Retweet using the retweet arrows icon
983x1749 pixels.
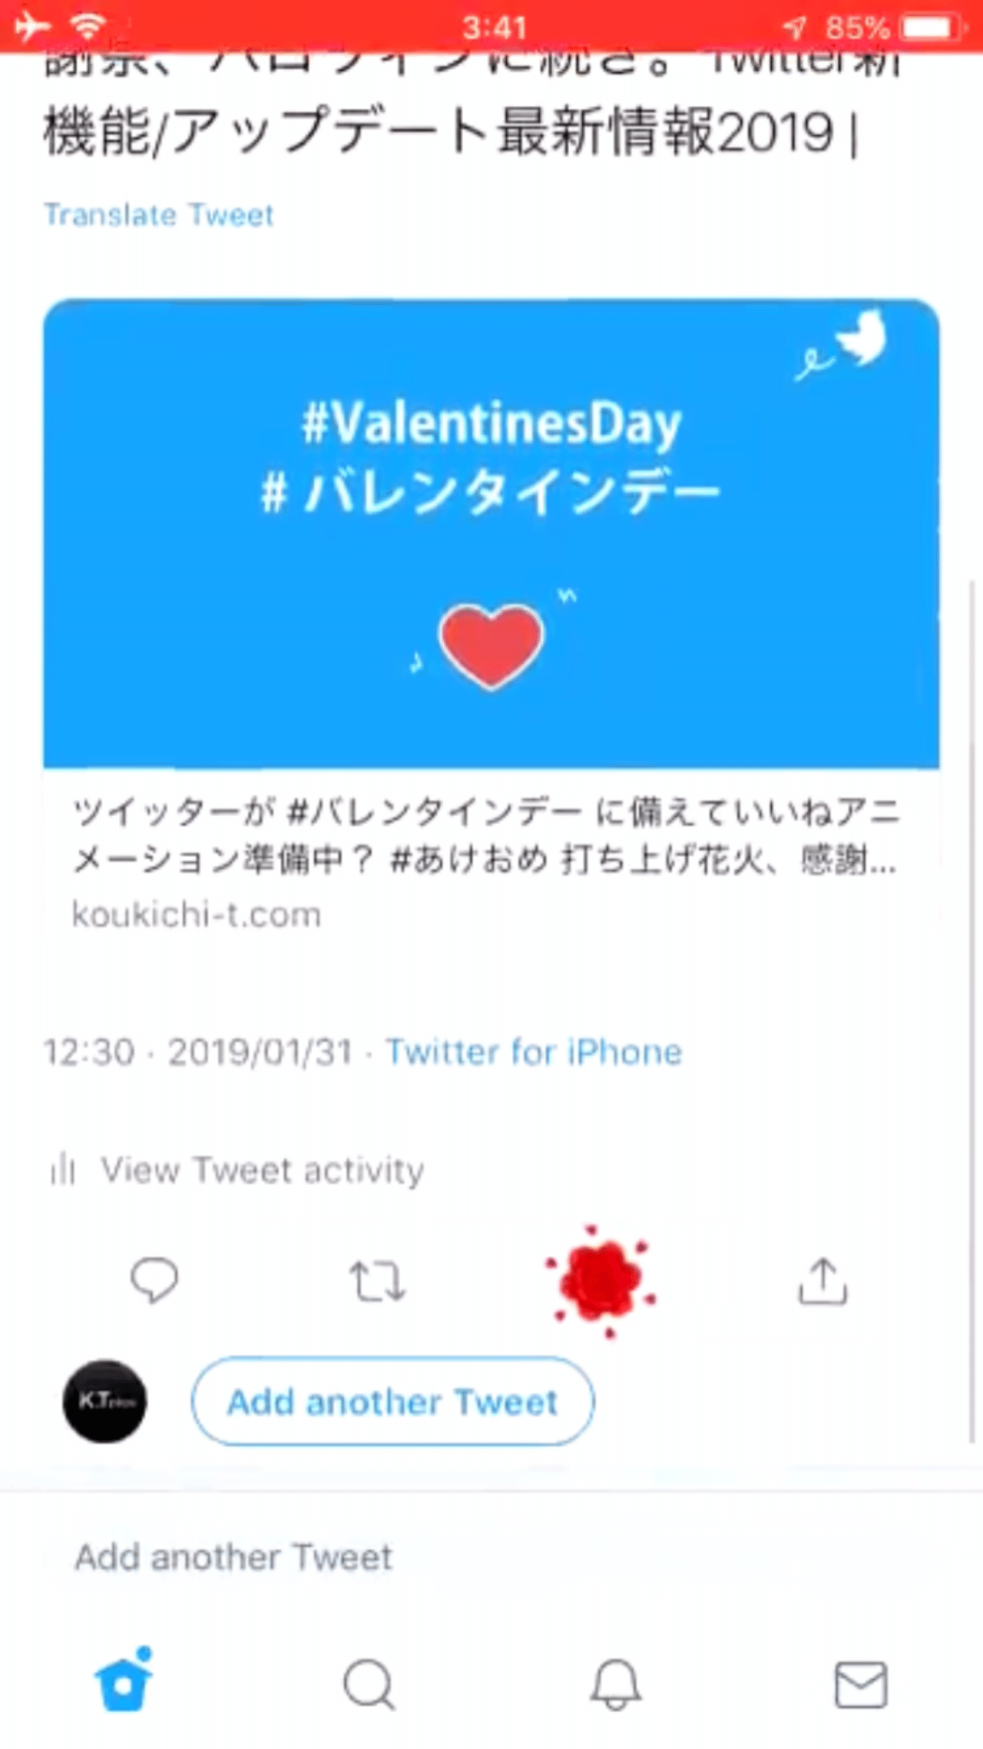click(379, 1279)
